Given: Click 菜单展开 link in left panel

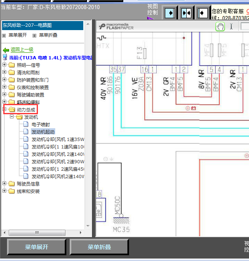Looking at the screenshot, I should click(18, 35).
